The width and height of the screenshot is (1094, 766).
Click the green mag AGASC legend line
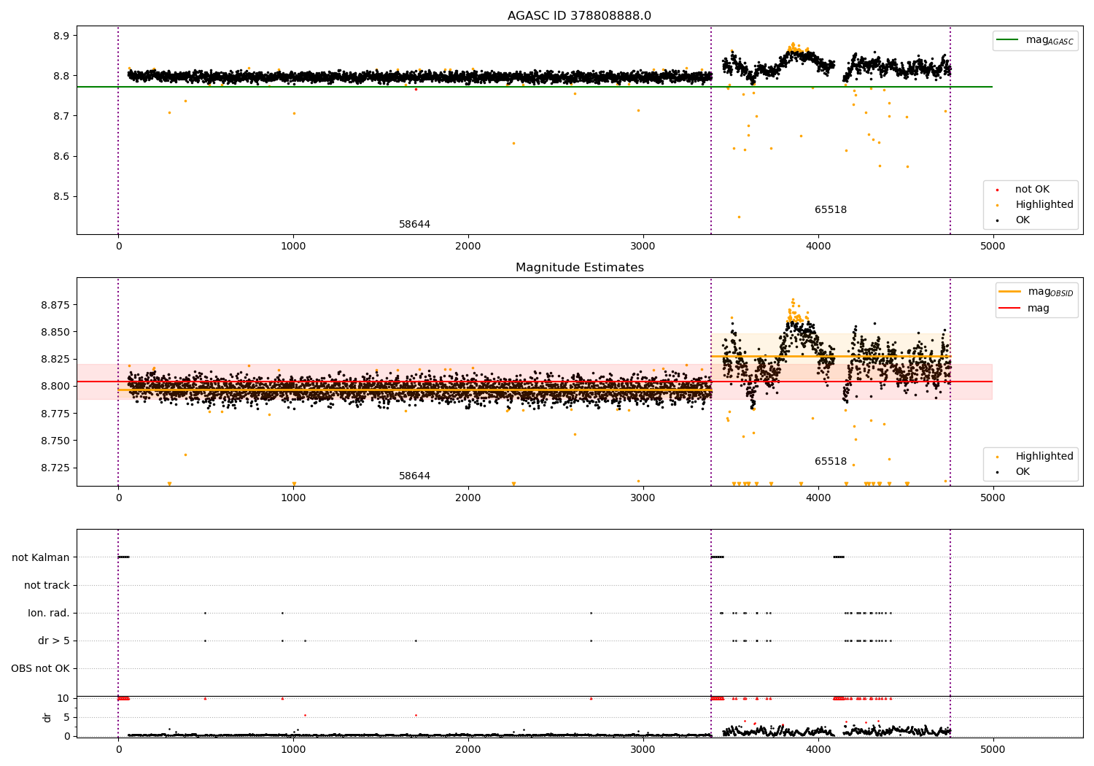coord(1008,40)
